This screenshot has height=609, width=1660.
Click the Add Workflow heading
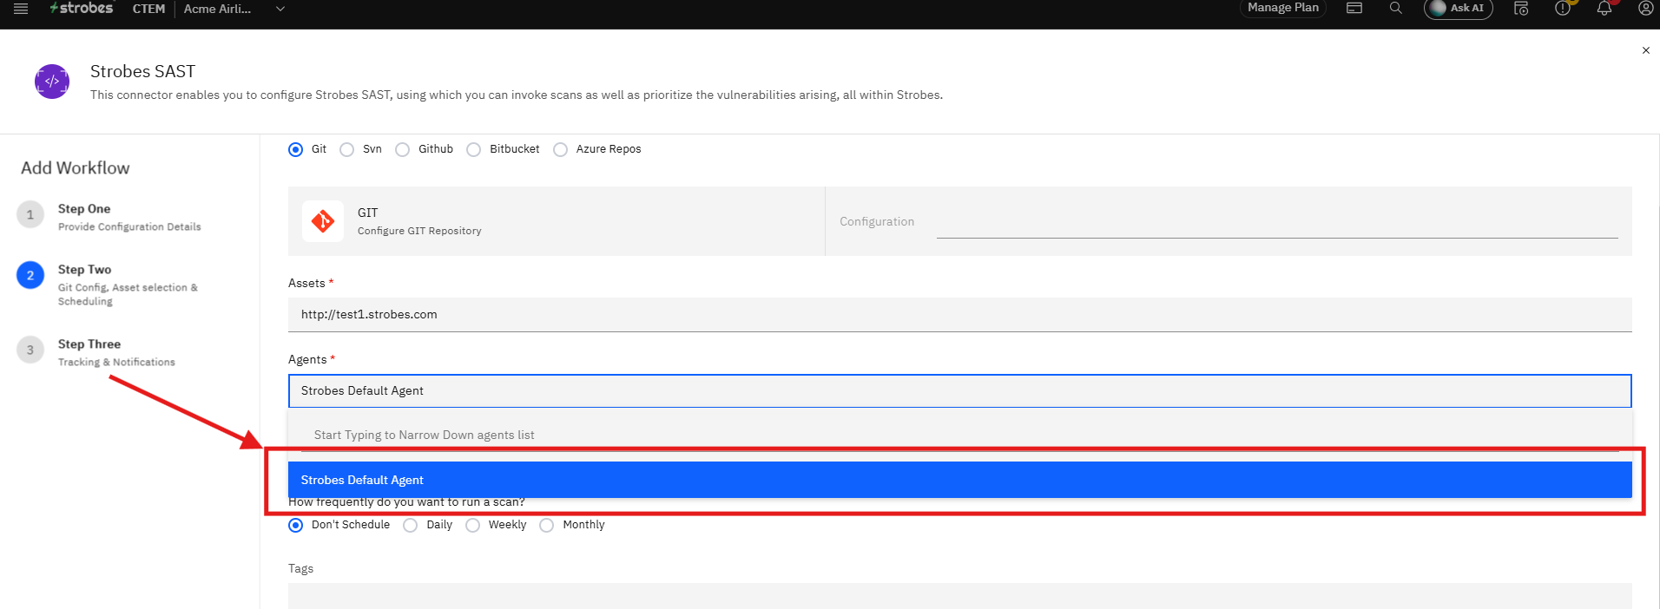click(x=76, y=168)
